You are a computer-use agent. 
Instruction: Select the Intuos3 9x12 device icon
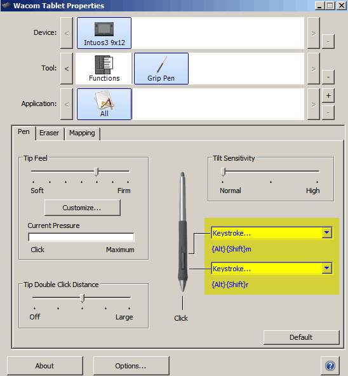[104, 33]
